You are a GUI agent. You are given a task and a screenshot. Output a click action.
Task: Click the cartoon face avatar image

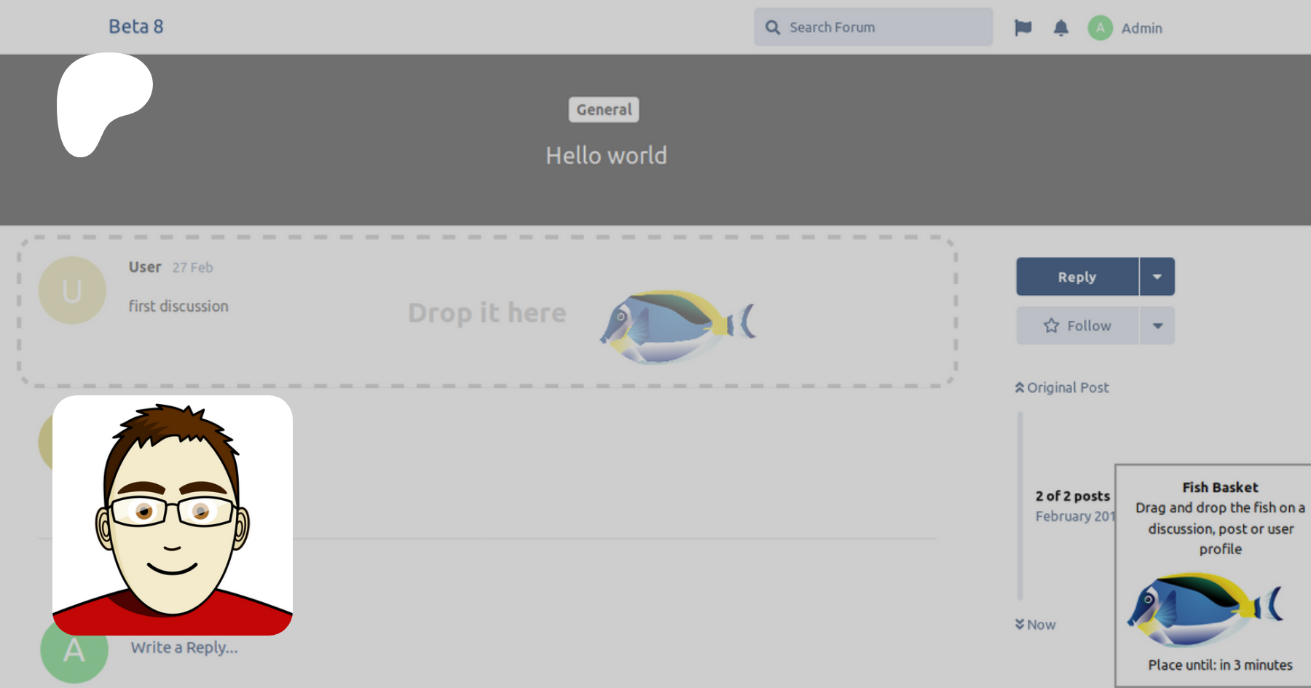click(x=173, y=515)
